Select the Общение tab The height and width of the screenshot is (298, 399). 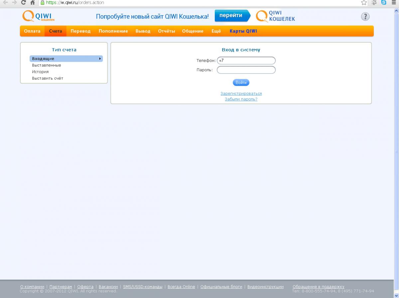coord(193,31)
